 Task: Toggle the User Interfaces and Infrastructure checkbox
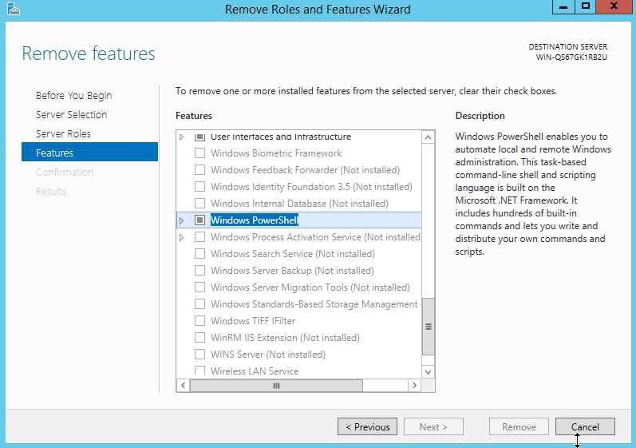(x=200, y=137)
